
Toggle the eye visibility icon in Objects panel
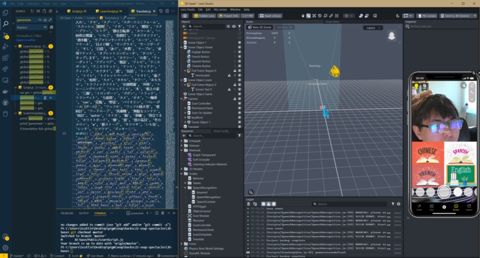click(x=234, y=26)
